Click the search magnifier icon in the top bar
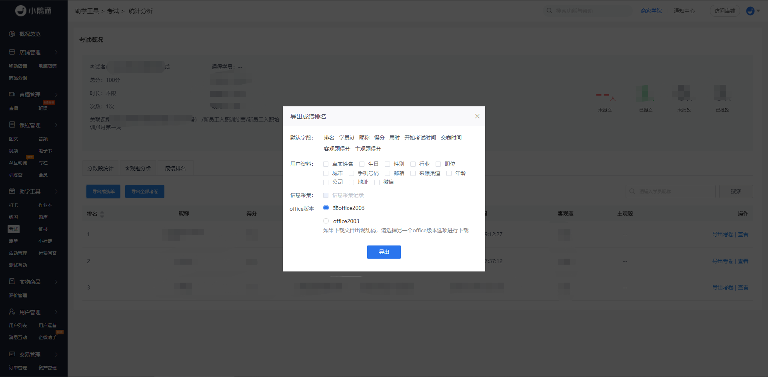This screenshot has height=377, width=768. (x=549, y=11)
